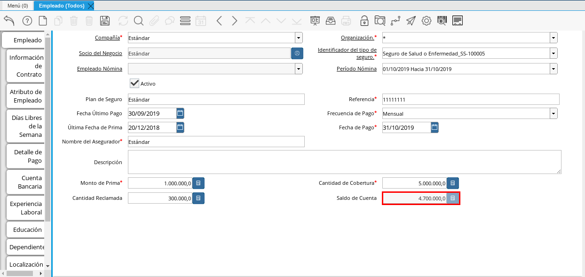Open calendar picker for Fecha de Pago
The width and height of the screenshot is (585, 277).
(435, 127)
